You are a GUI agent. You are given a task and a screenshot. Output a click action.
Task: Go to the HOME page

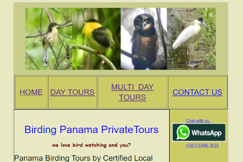(31, 92)
